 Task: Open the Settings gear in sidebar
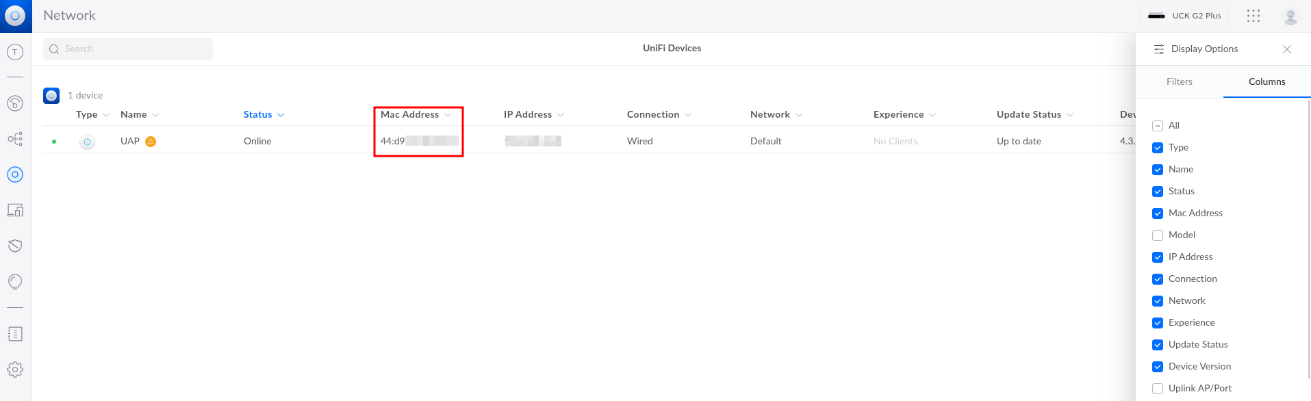click(15, 370)
